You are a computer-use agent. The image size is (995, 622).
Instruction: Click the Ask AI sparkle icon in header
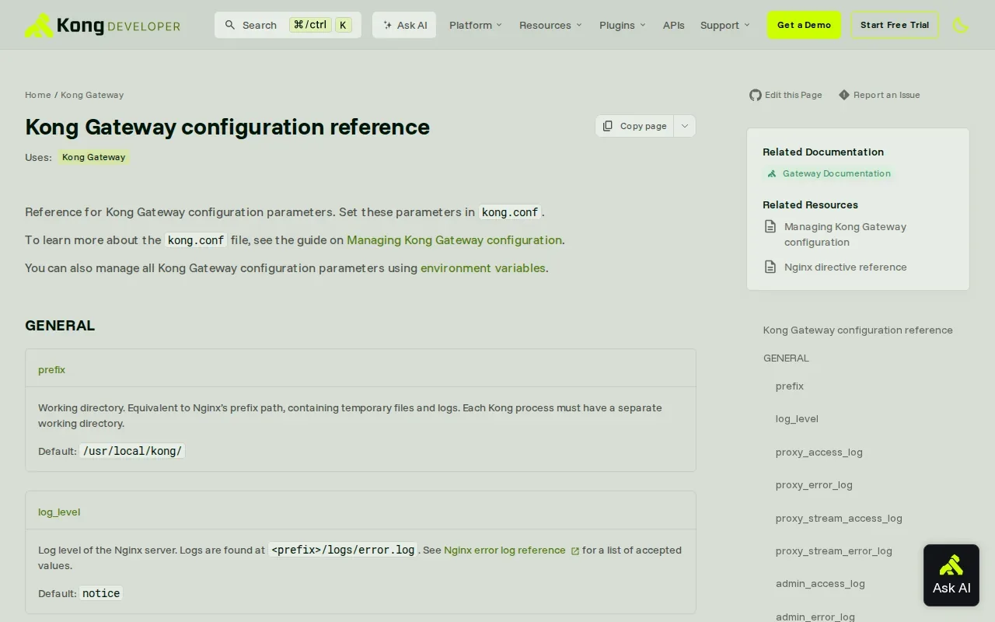point(387,25)
